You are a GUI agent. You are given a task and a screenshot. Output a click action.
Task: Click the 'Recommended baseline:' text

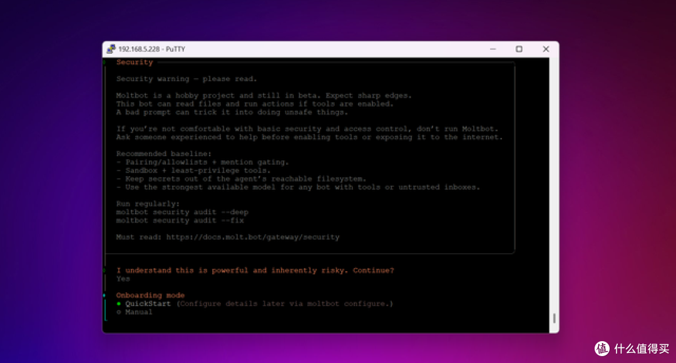pos(164,154)
